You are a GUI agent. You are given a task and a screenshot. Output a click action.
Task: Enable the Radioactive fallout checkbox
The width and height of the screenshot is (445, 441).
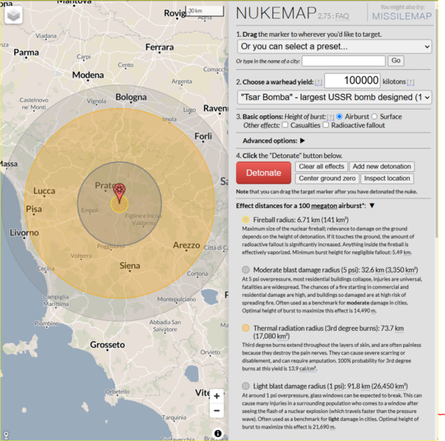coord(326,126)
